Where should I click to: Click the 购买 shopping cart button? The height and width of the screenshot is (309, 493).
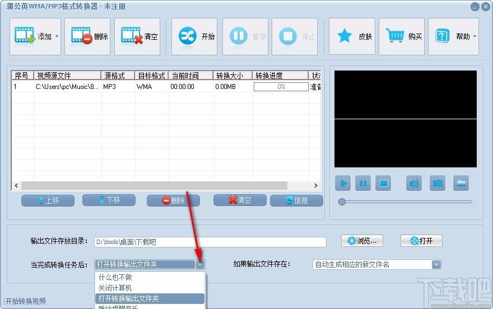402,37
